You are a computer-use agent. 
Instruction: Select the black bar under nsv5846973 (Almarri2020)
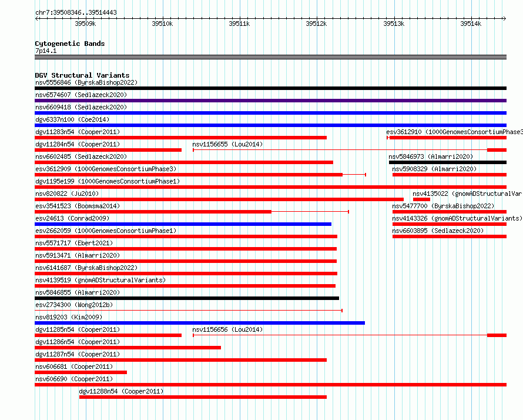448,162
